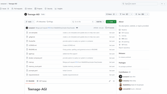
Task: Open the Add file dropdown
Action: point(100,22)
